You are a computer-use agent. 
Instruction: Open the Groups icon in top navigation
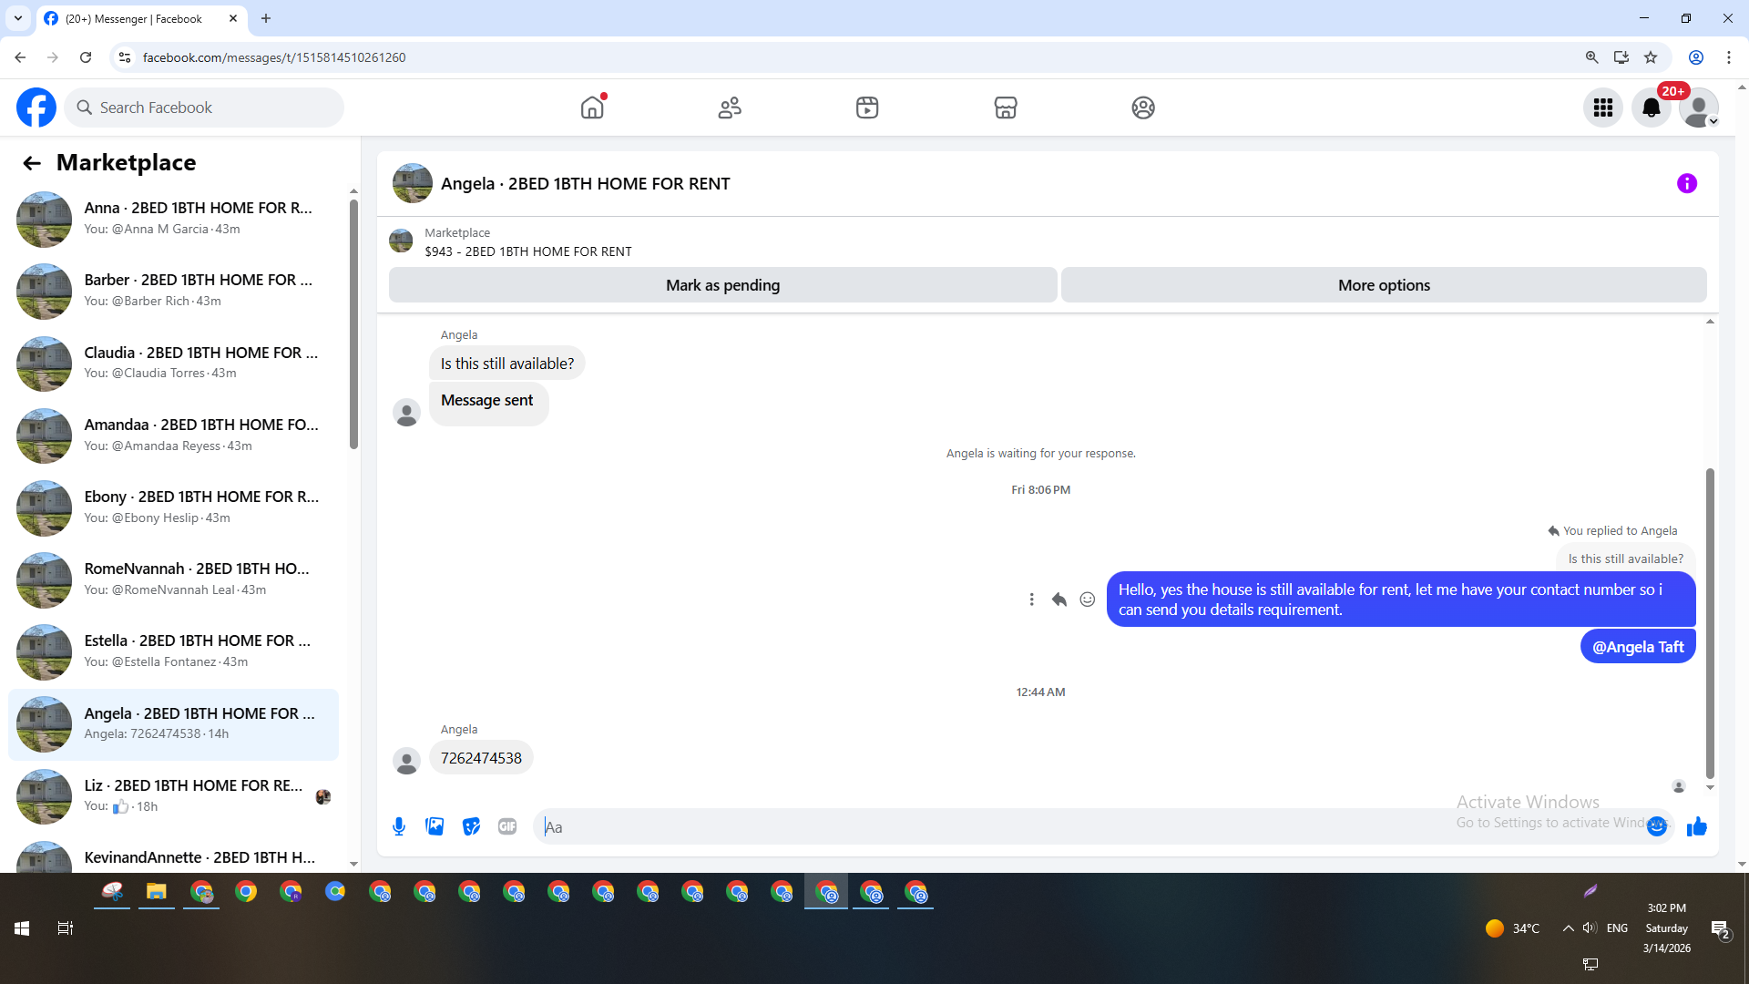[1143, 108]
